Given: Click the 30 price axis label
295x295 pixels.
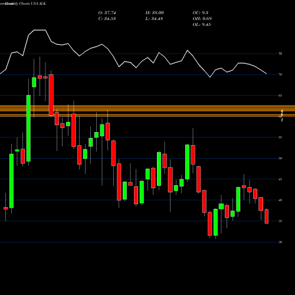Looking at the screenshot, I should tap(280, 242).
